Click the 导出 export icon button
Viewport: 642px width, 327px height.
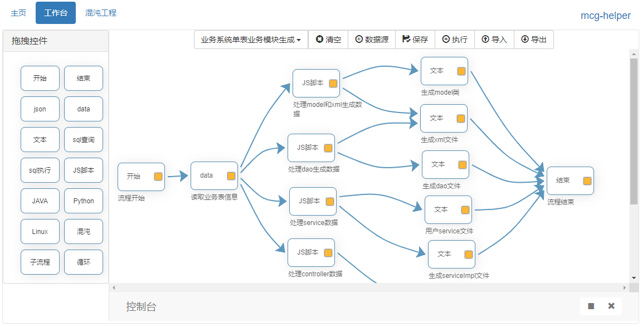point(533,40)
